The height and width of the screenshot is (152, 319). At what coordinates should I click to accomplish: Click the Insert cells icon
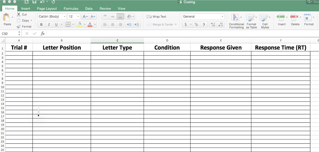pos(281,17)
